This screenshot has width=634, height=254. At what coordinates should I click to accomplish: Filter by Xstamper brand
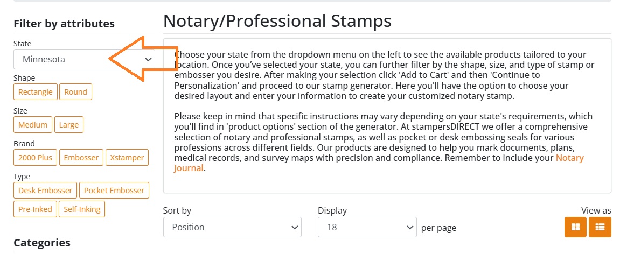127,158
